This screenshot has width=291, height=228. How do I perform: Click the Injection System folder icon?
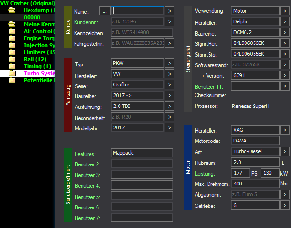coord(12,45)
